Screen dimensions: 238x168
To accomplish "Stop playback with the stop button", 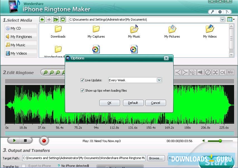I will click(25, 141).
